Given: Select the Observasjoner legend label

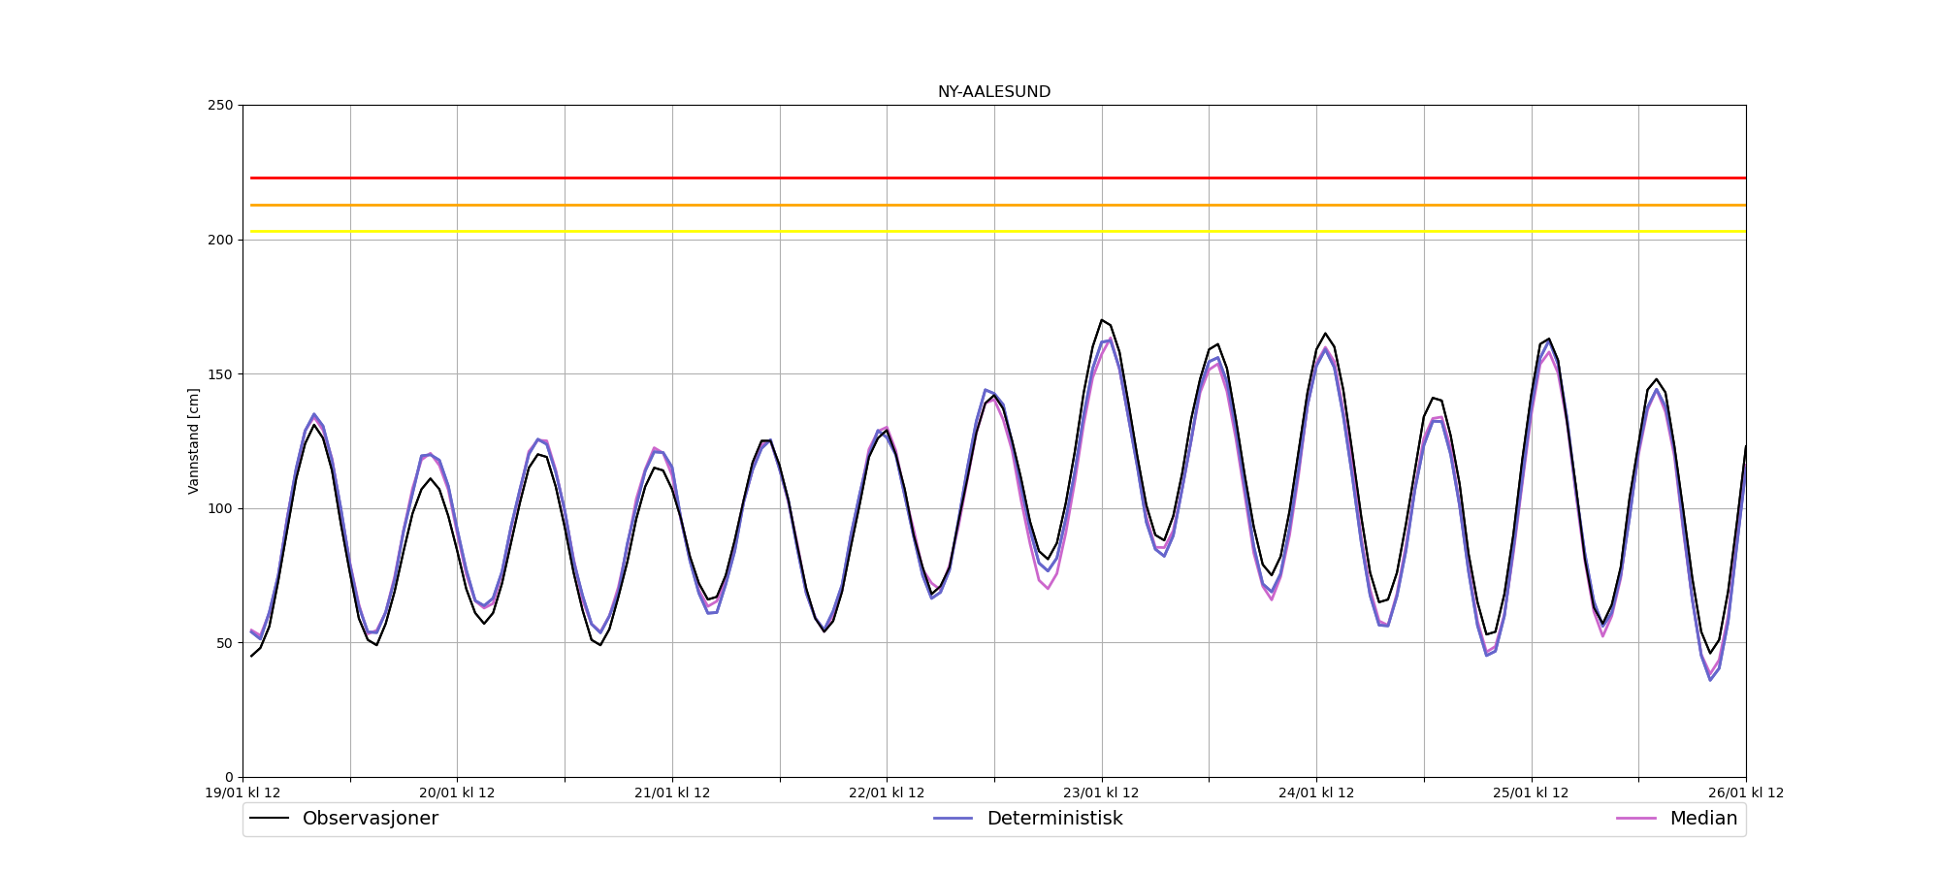Looking at the screenshot, I should [370, 819].
